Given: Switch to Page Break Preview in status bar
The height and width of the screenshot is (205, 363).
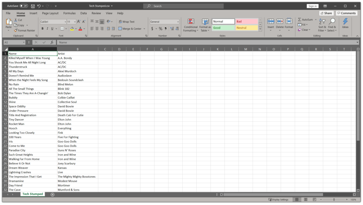Looking at the screenshot, I should pyautogui.click(x=314, y=199).
